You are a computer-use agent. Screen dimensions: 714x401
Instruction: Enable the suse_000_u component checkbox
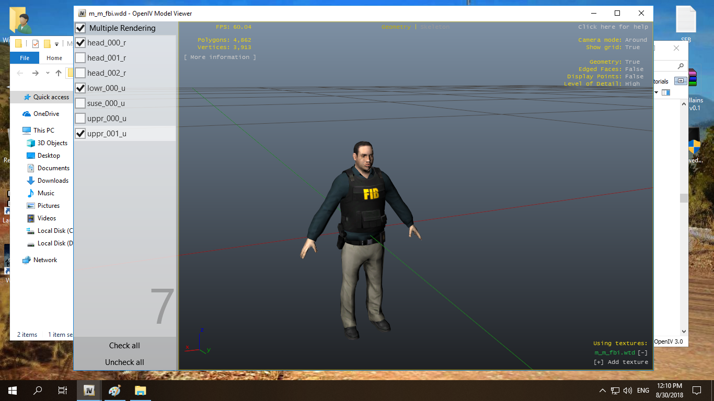pyautogui.click(x=80, y=103)
